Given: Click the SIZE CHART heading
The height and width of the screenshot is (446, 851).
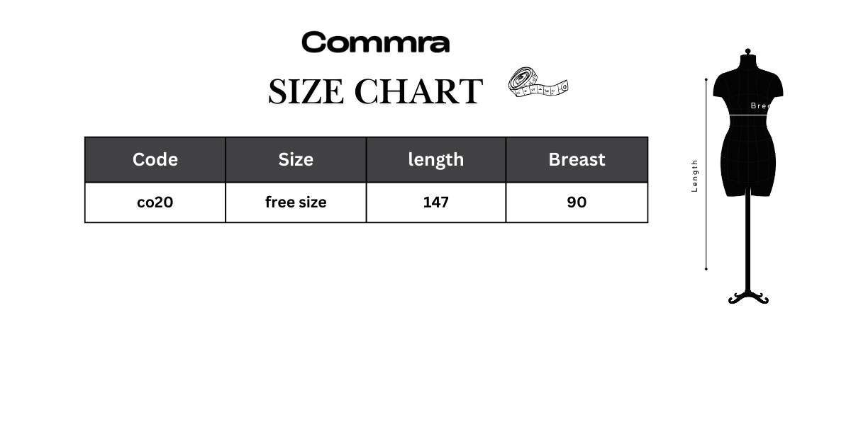Looking at the screenshot, I should click(375, 91).
